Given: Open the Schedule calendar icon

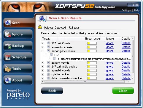Looking at the screenshot, I should tap(8, 57).
